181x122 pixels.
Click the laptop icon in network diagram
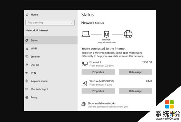(86, 34)
